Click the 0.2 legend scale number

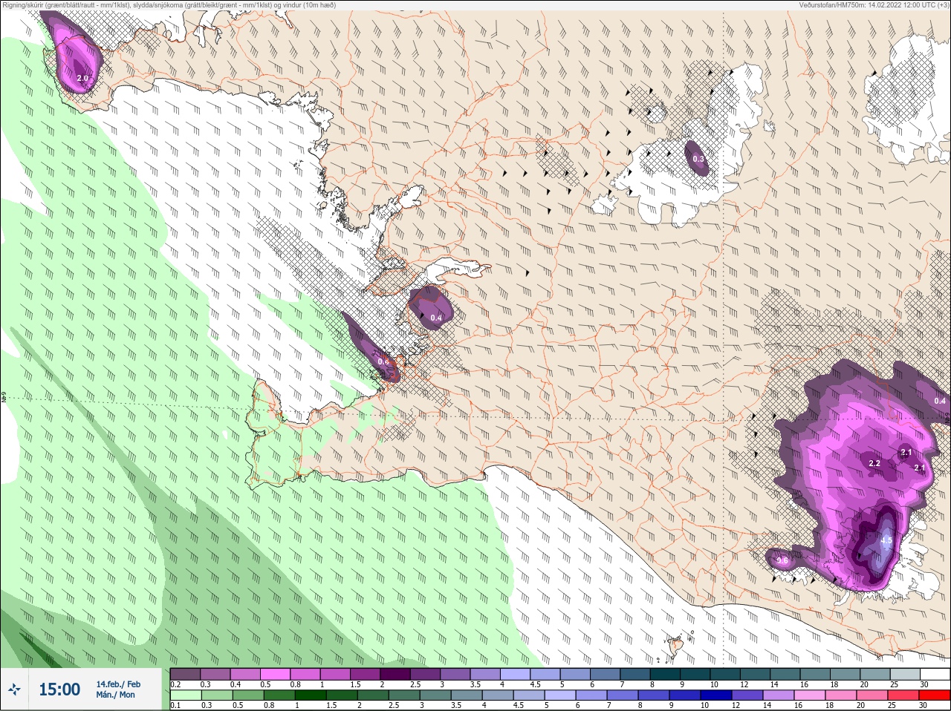coord(175,684)
